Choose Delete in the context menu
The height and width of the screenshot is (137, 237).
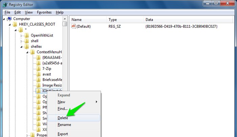74,118
